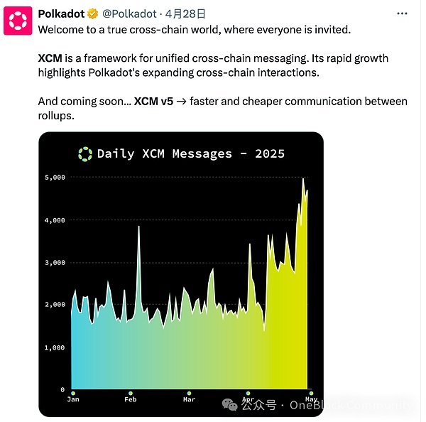
Task: Click the WeChat watermark icon
Action: click(x=231, y=404)
